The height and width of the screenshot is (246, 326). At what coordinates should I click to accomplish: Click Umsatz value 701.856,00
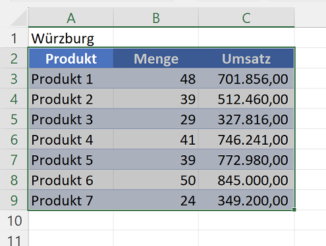pyautogui.click(x=246, y=79)
